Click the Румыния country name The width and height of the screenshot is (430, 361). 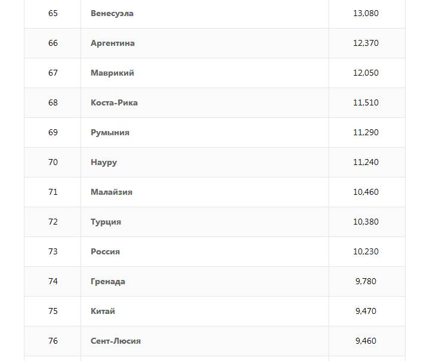[x=110, y=132]
